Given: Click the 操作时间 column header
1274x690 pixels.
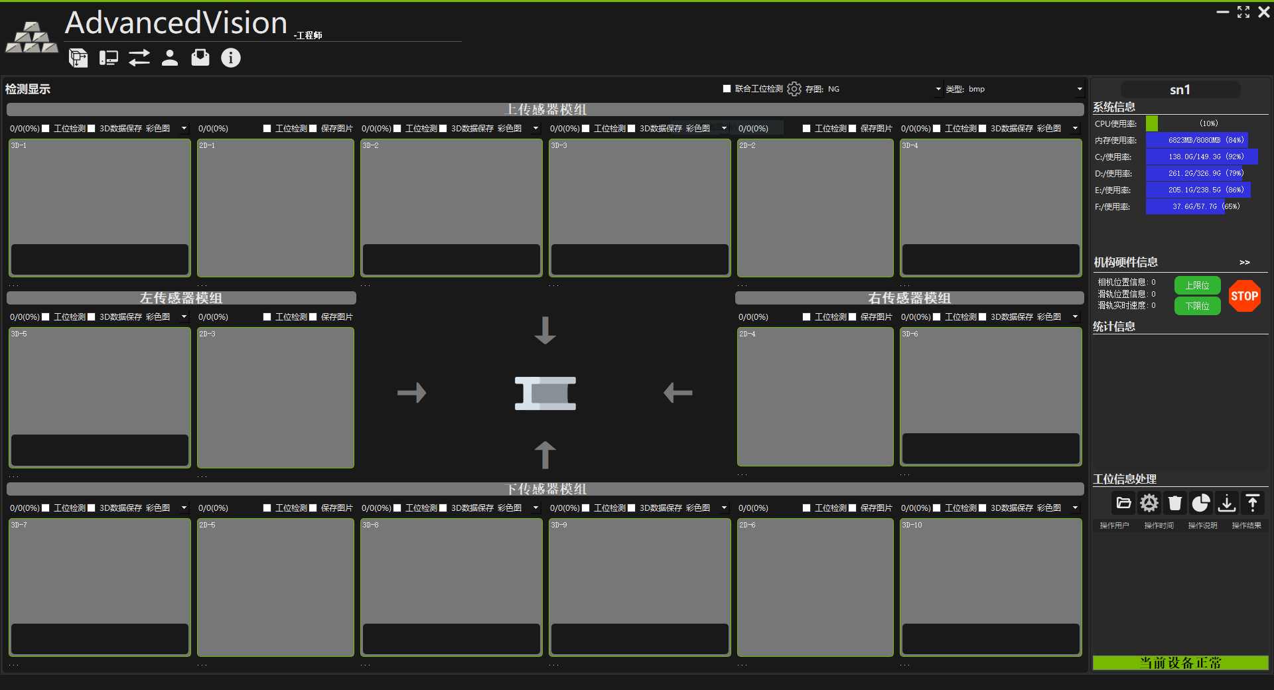Looking at the screenshot, I should coord(1159,525).
